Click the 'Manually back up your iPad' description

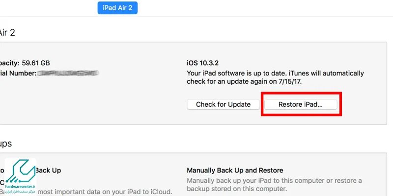click(x=274, y=181)
